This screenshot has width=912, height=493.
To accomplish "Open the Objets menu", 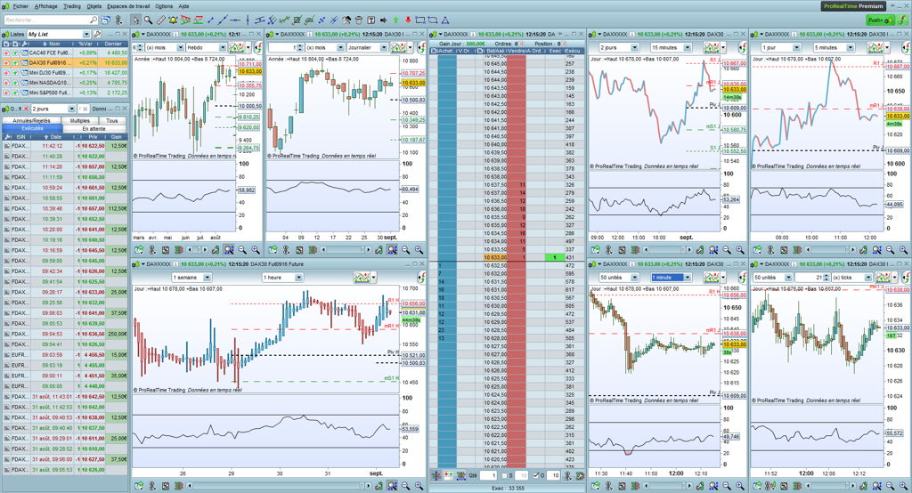I will [94, 6].
